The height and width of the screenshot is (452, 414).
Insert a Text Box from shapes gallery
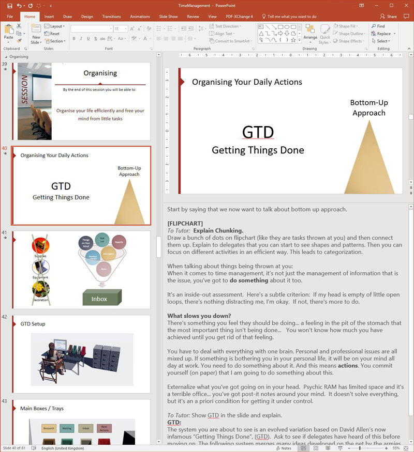coord(261,27)
